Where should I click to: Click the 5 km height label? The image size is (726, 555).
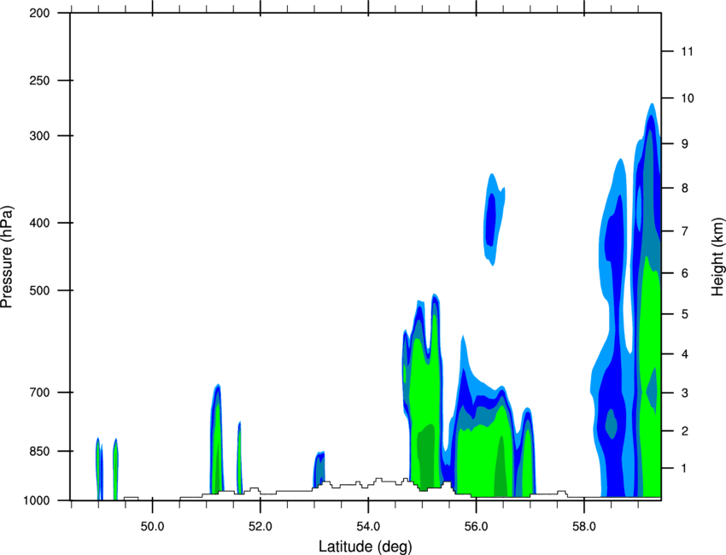[x=684, y=314]
